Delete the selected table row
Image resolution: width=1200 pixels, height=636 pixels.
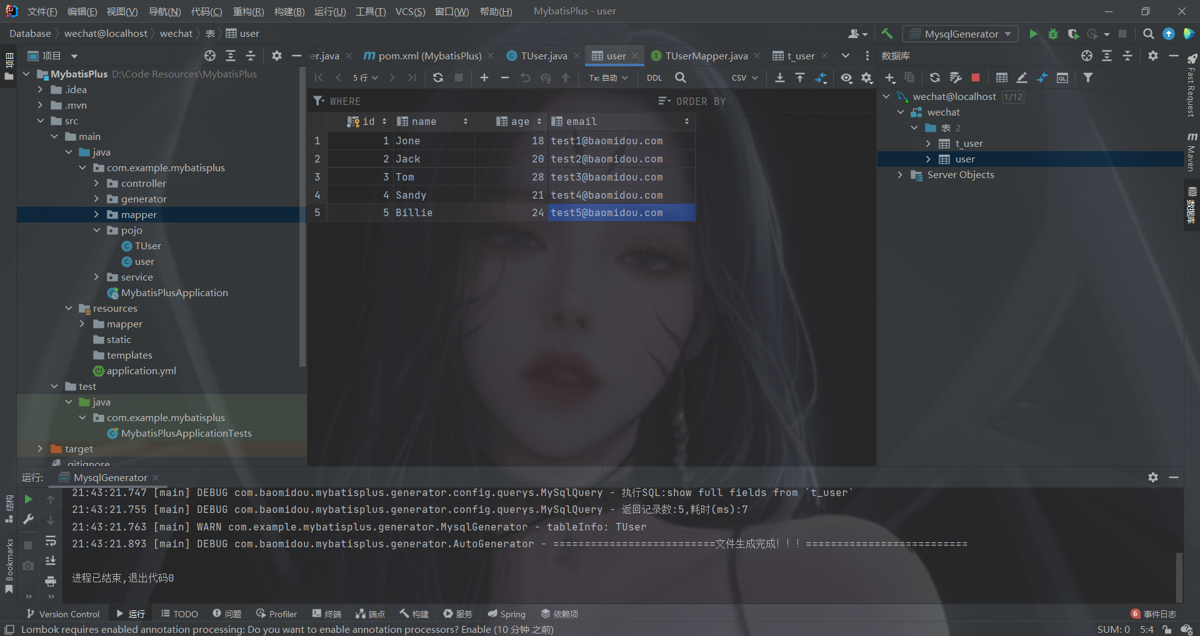(x=505, y=77)
